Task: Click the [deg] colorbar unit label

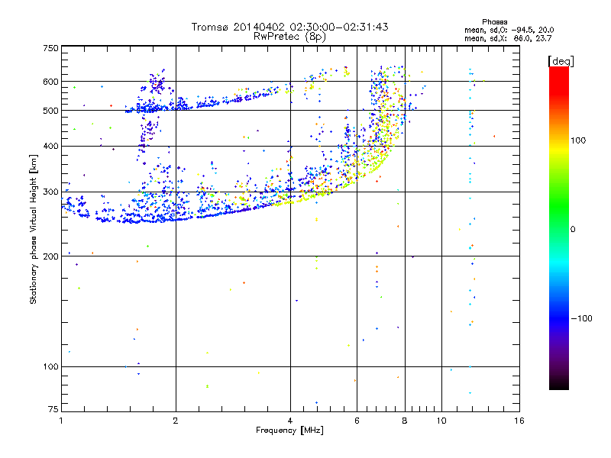Action: click(x=561, y=60)
